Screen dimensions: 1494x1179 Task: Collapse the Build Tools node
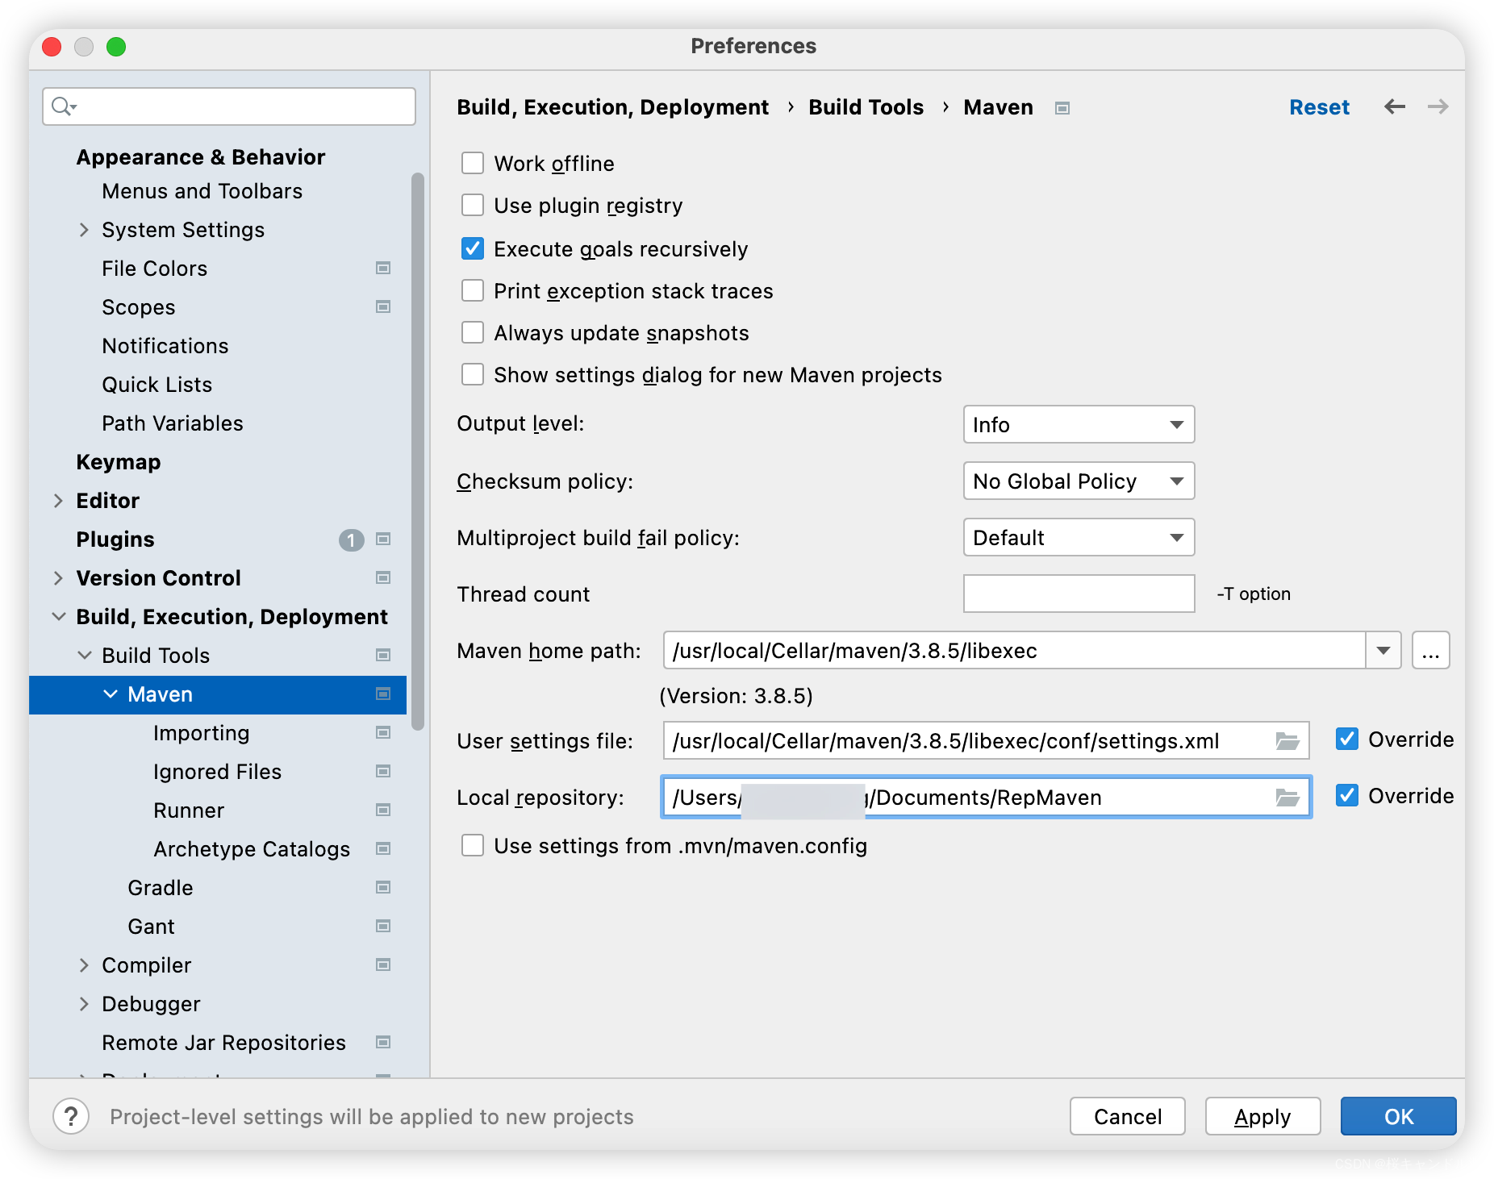84,656
